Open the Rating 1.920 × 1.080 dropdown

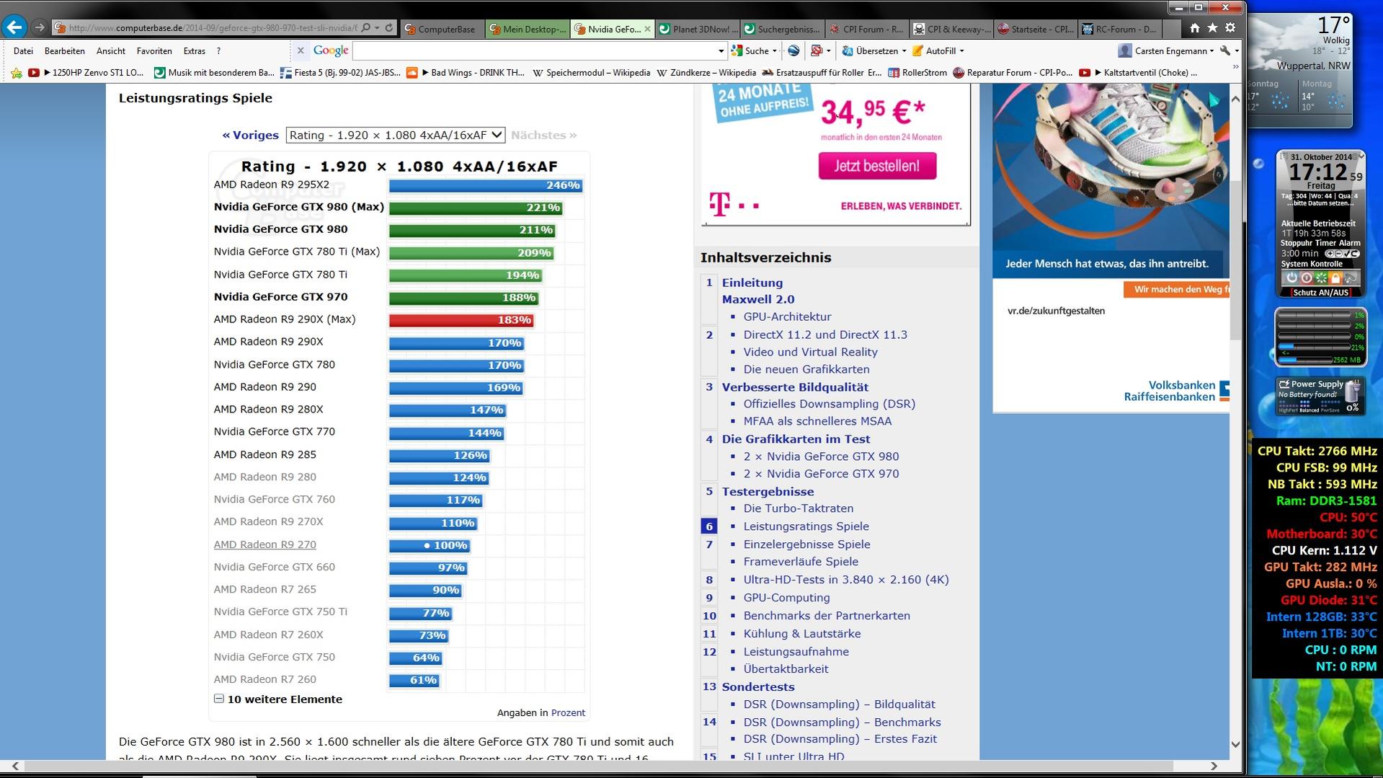pyautogui.click(x=395, y=135)
